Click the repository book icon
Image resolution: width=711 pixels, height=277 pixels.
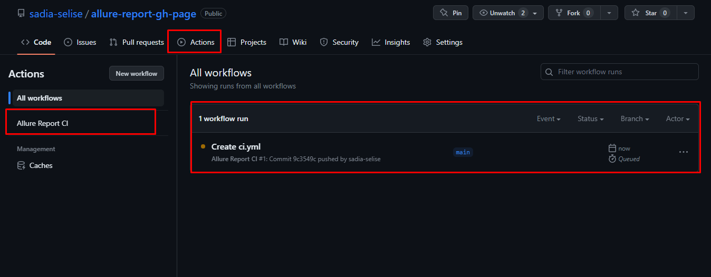coord(21,13)
